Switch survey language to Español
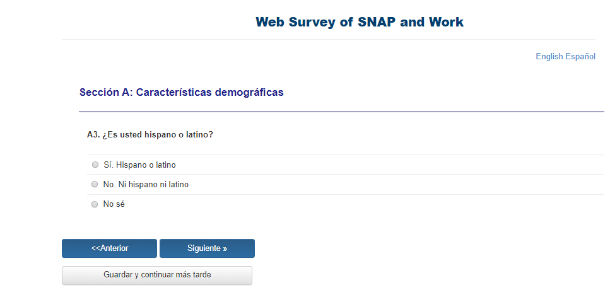 [580, 57]
